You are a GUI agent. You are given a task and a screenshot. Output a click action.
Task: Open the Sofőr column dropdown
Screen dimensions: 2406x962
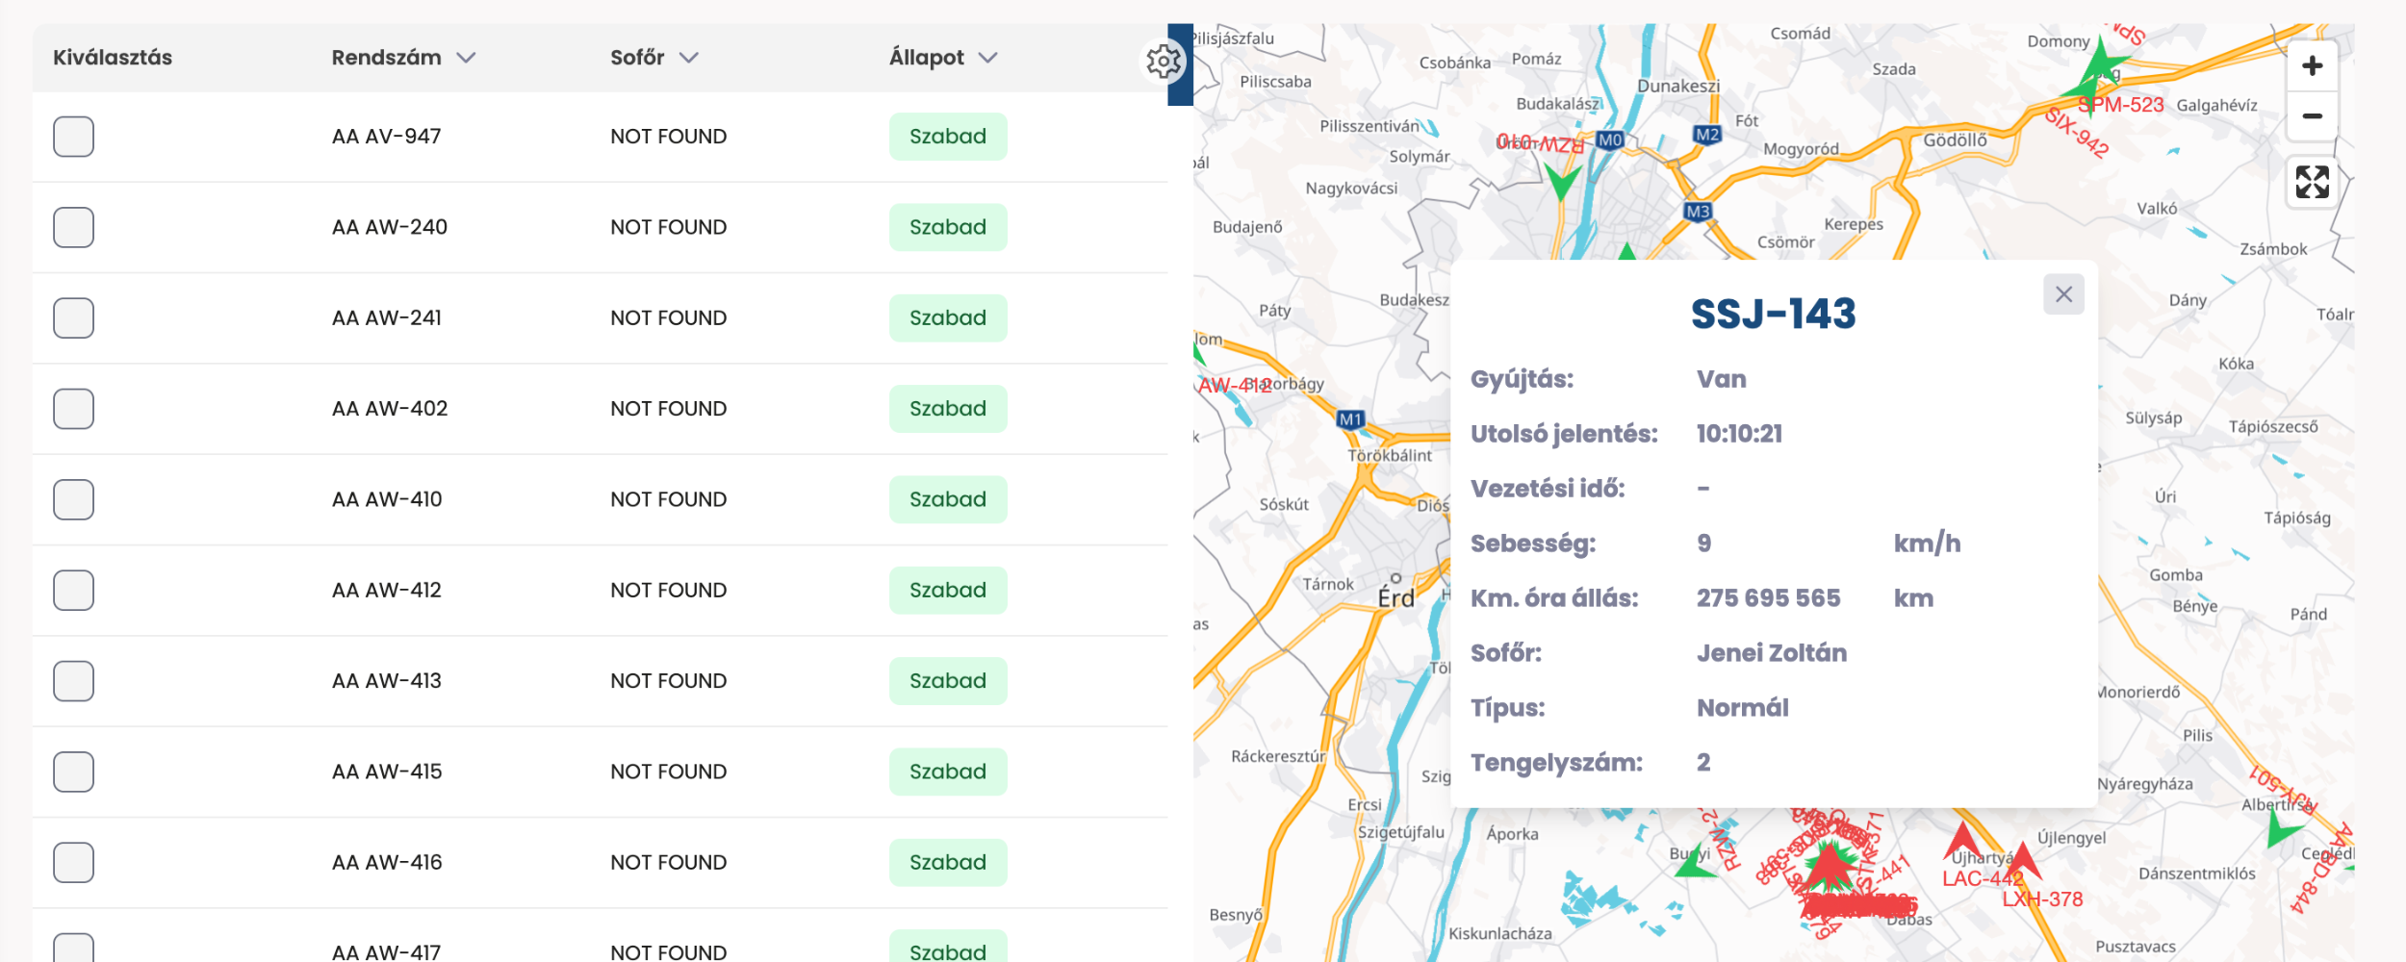pos(688,58)
